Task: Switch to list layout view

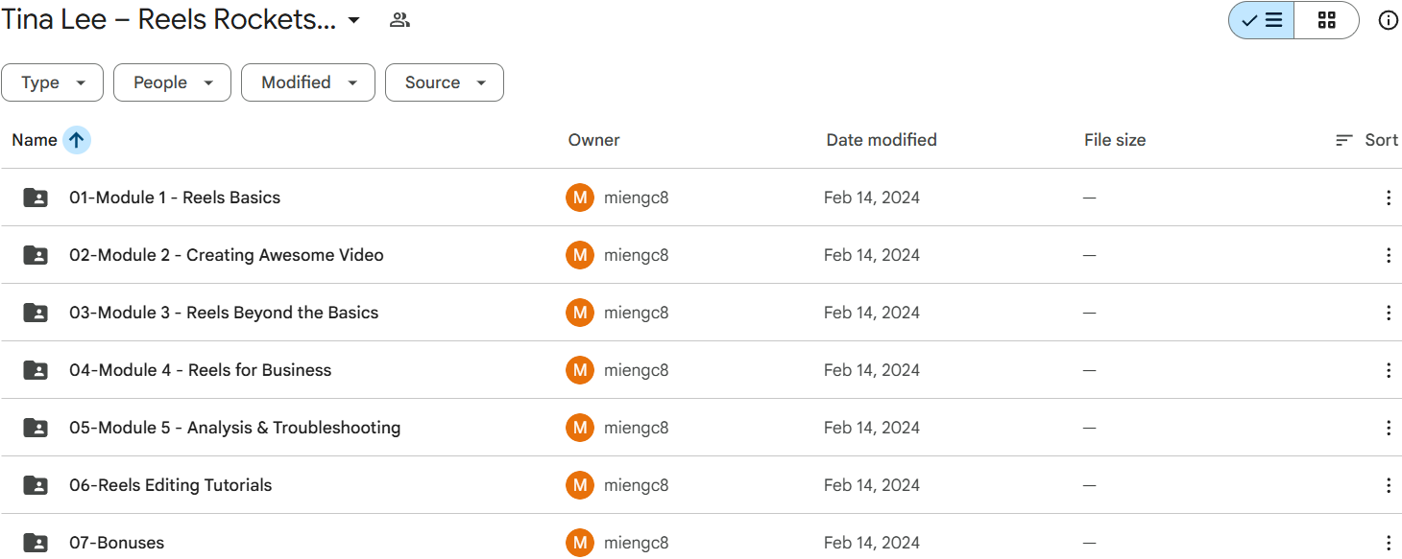Action: 1262,20
